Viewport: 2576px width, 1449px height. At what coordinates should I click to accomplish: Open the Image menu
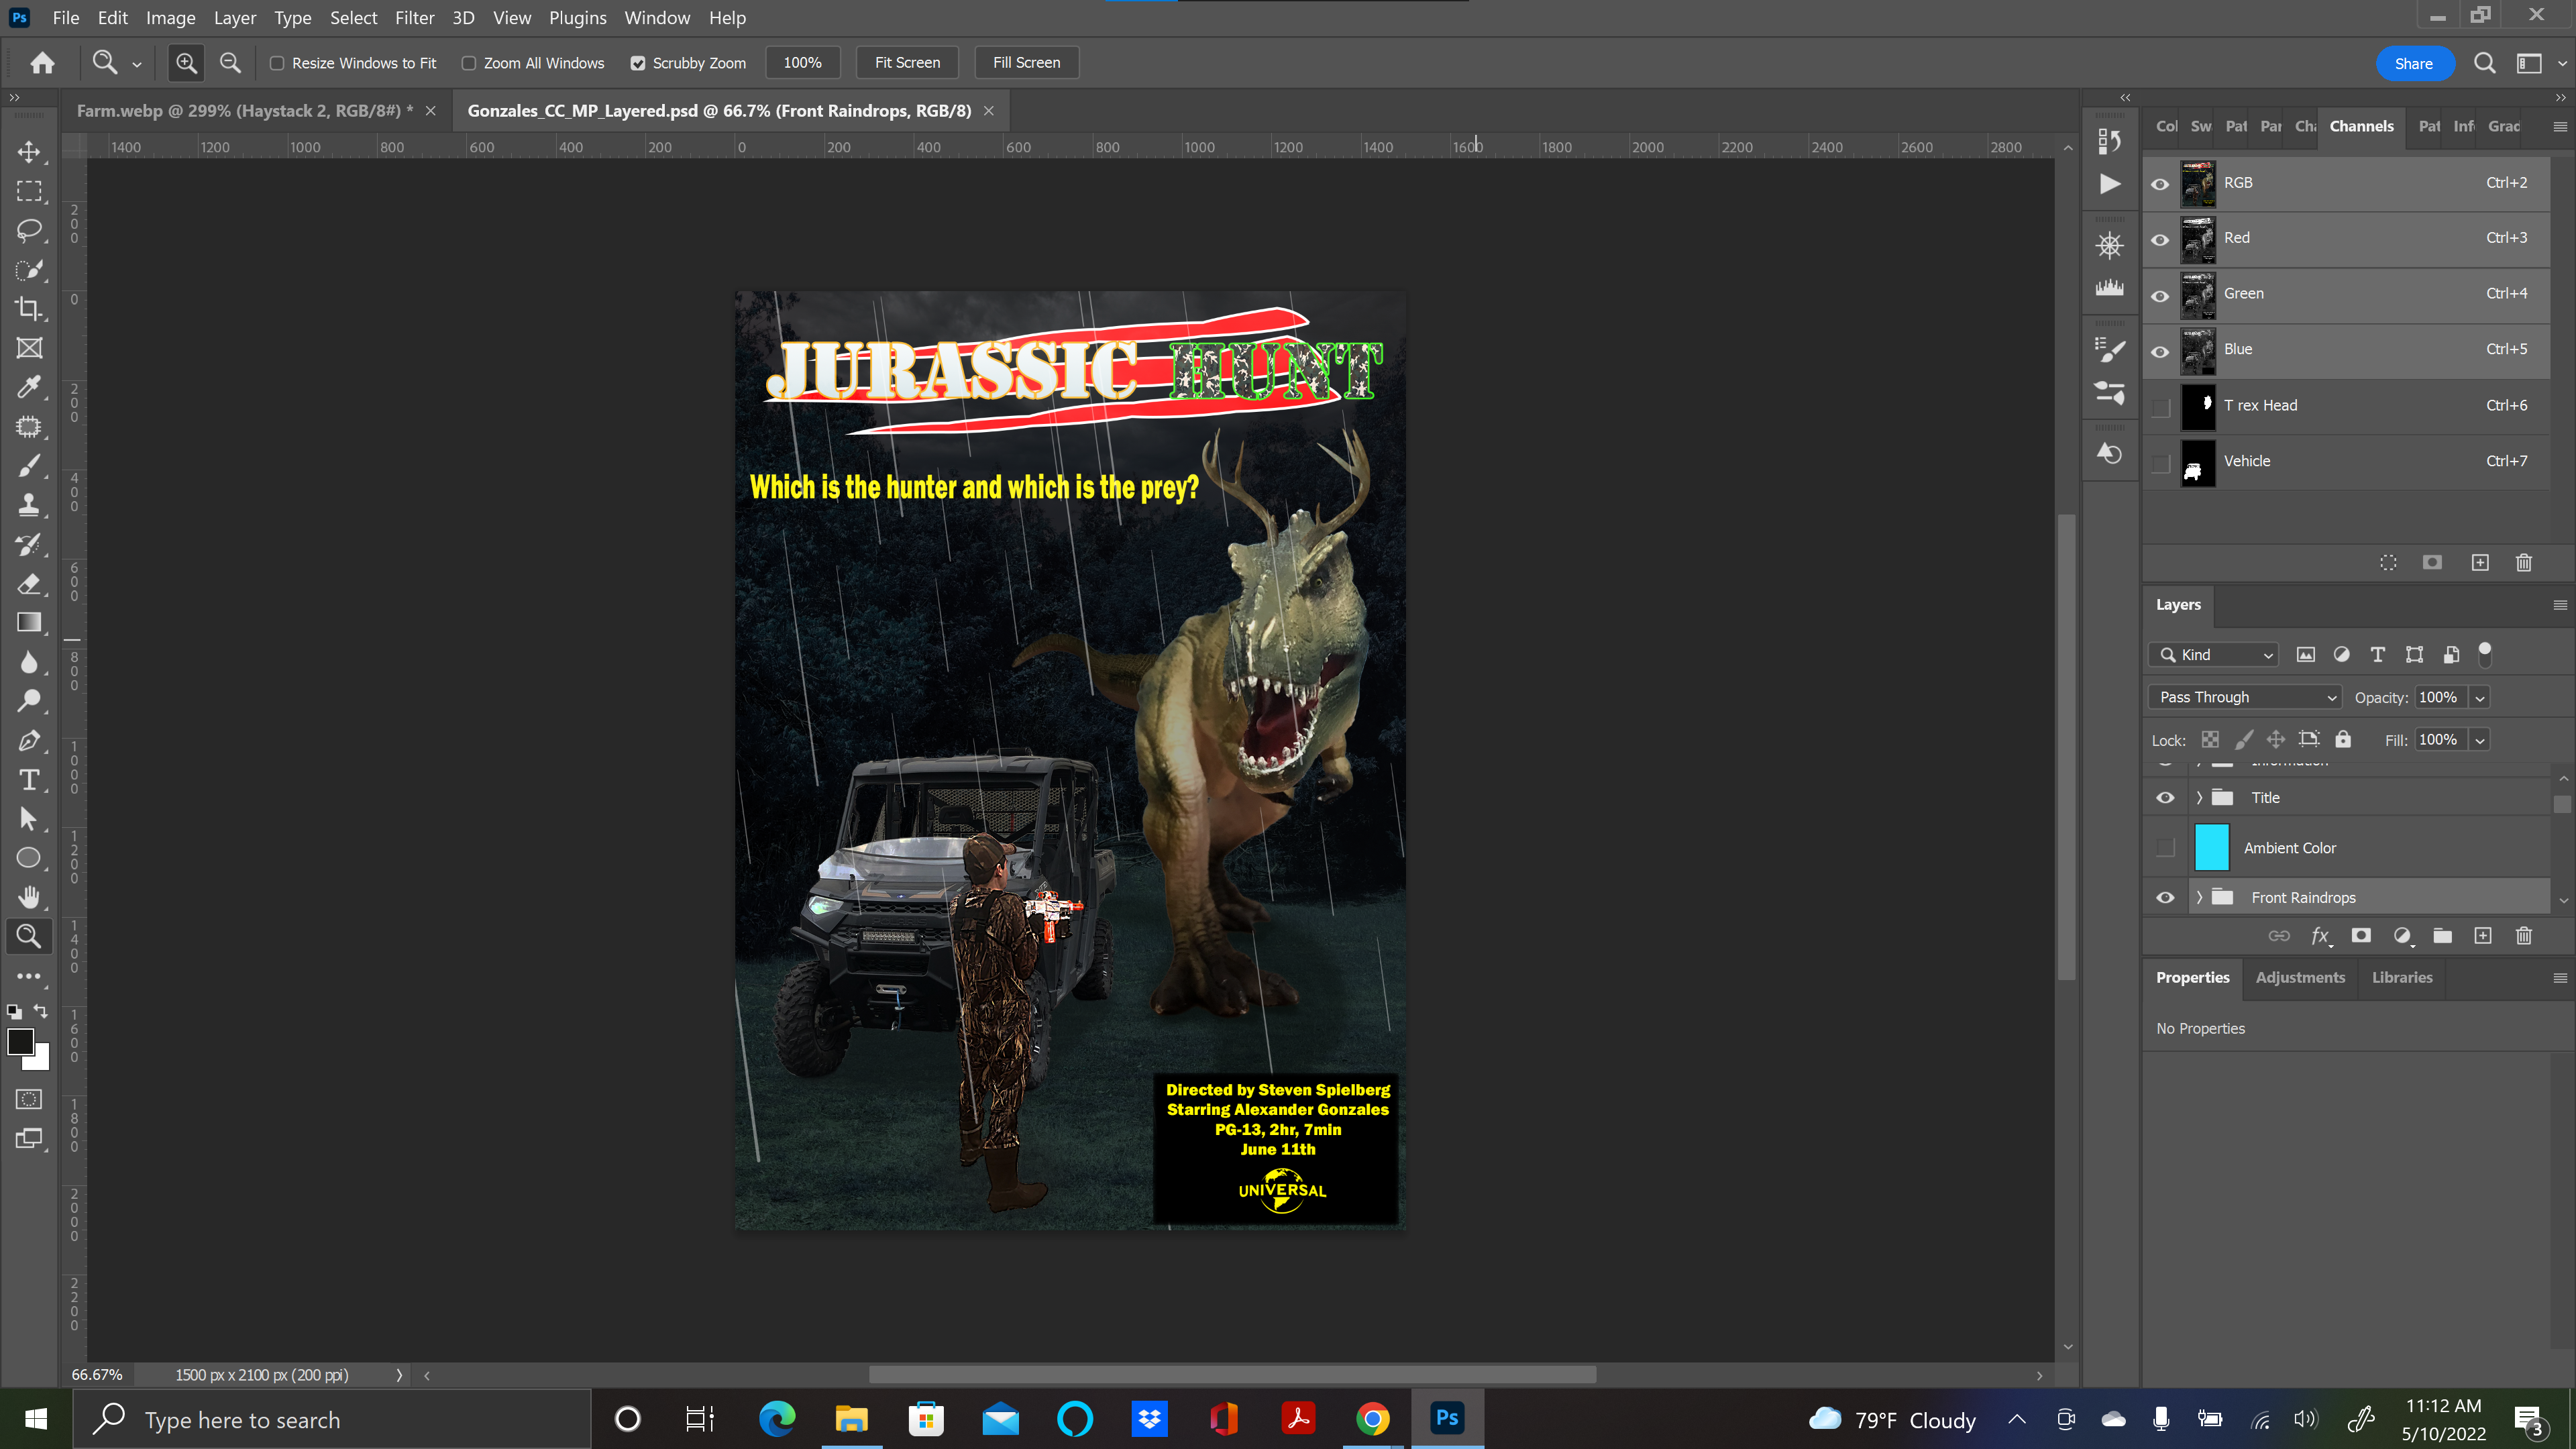(x=170, y=18)
